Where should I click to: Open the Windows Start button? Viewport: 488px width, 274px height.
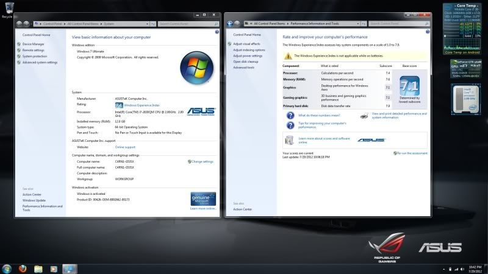(x=7, y=269)
